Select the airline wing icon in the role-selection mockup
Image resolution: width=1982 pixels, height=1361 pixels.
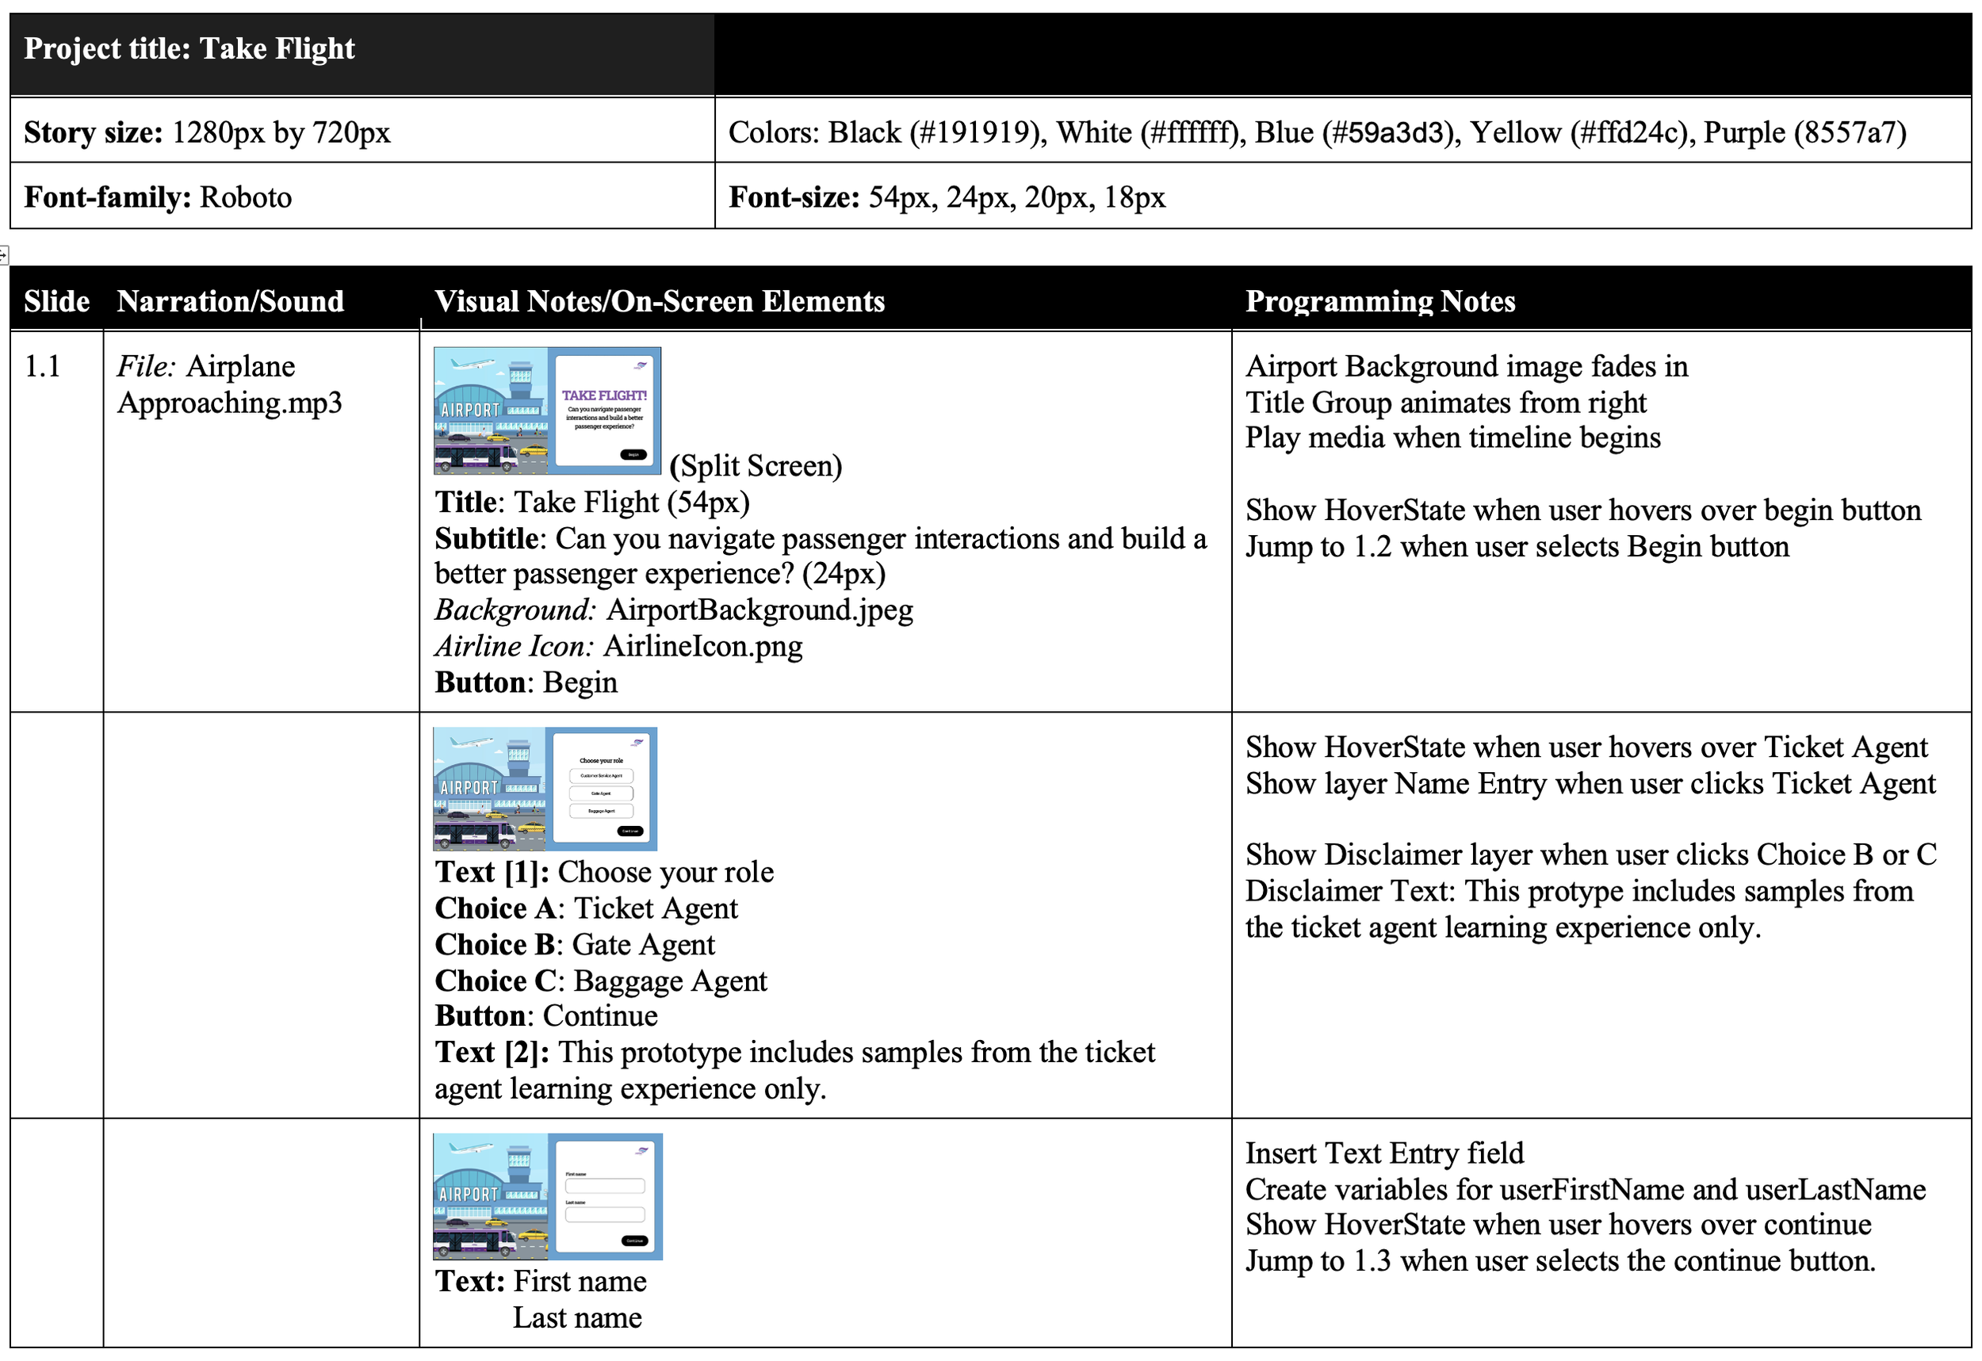coord(639,744)
